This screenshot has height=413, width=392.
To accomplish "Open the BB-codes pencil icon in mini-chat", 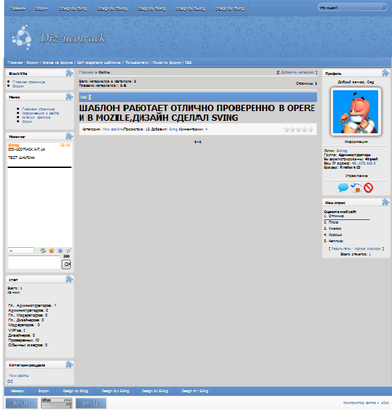I will coord(69,251).
